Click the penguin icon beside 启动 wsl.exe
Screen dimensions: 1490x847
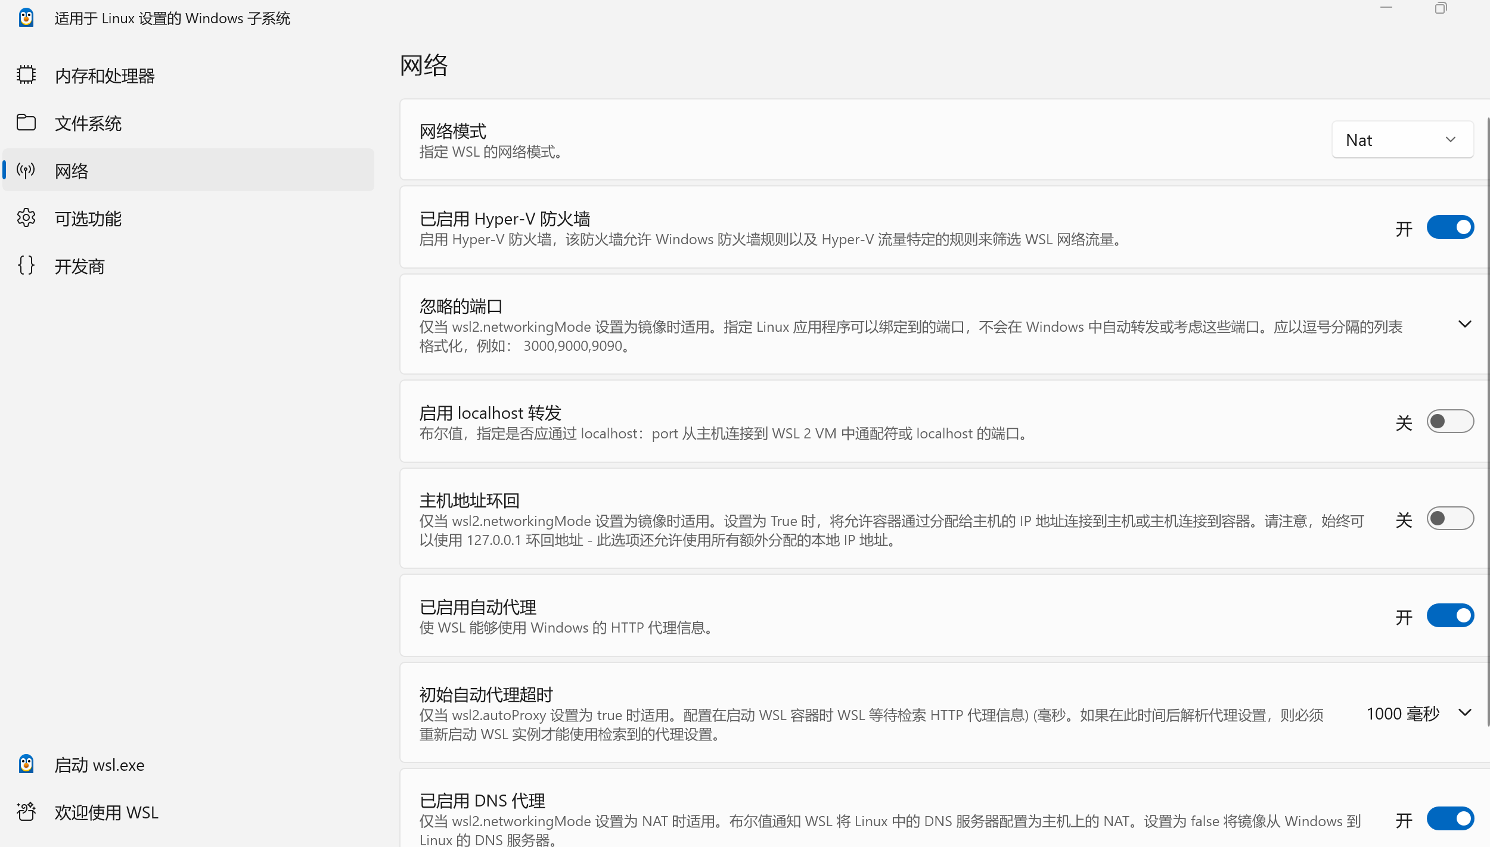[26, 764]
